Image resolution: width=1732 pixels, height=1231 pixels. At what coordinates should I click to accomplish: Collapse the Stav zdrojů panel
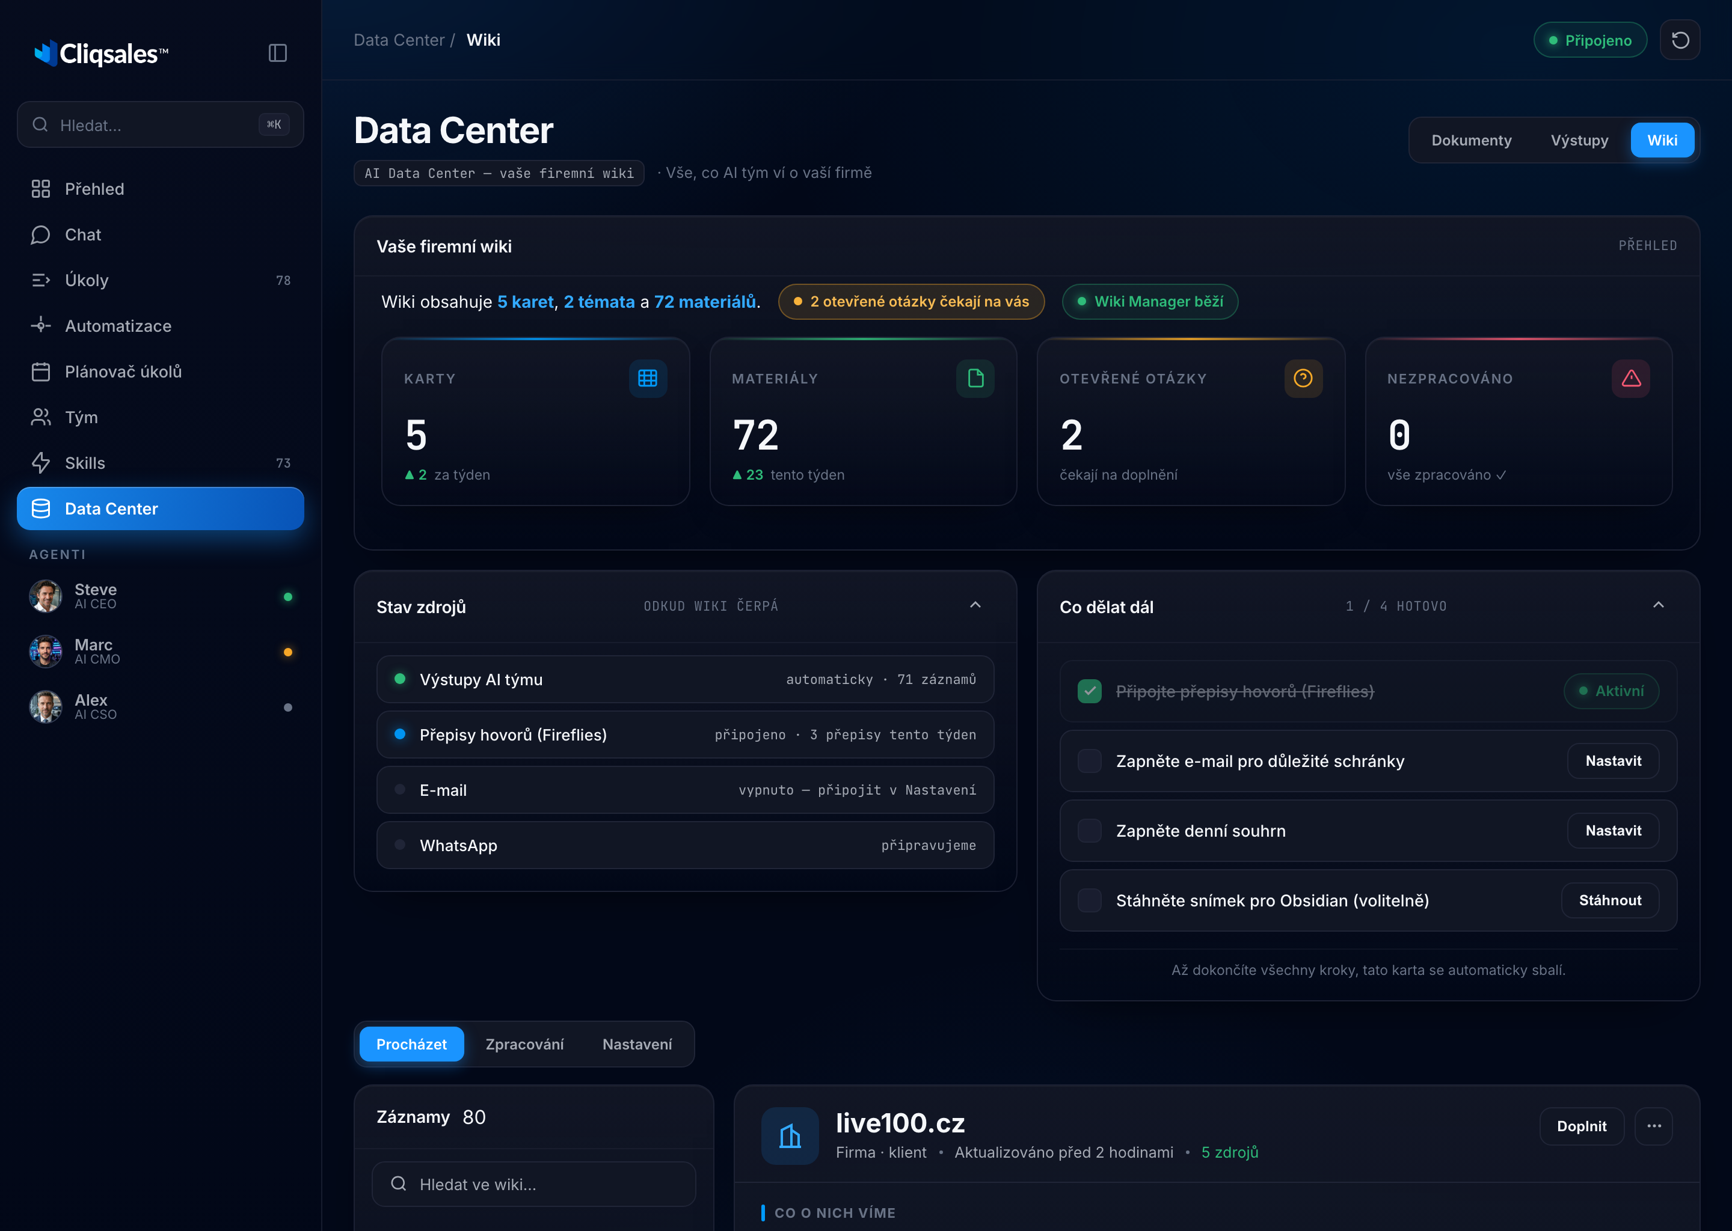(975, 605)
